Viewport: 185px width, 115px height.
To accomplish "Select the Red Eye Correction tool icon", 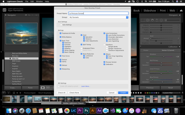I will (x=152, y=20).
